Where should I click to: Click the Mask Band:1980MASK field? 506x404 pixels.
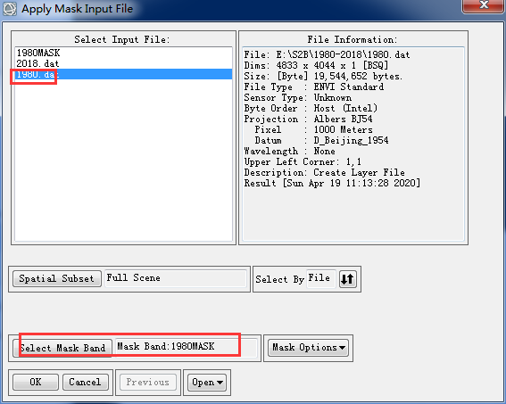pyautogui.click(x=186, y=347)
